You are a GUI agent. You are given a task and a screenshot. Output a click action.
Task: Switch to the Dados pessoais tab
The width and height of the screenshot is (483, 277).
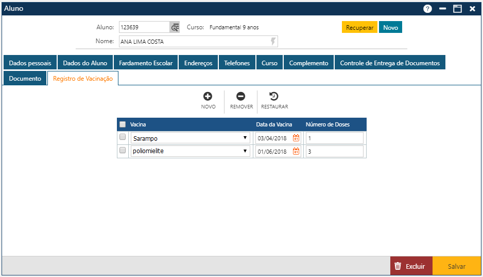click(30, 63)
